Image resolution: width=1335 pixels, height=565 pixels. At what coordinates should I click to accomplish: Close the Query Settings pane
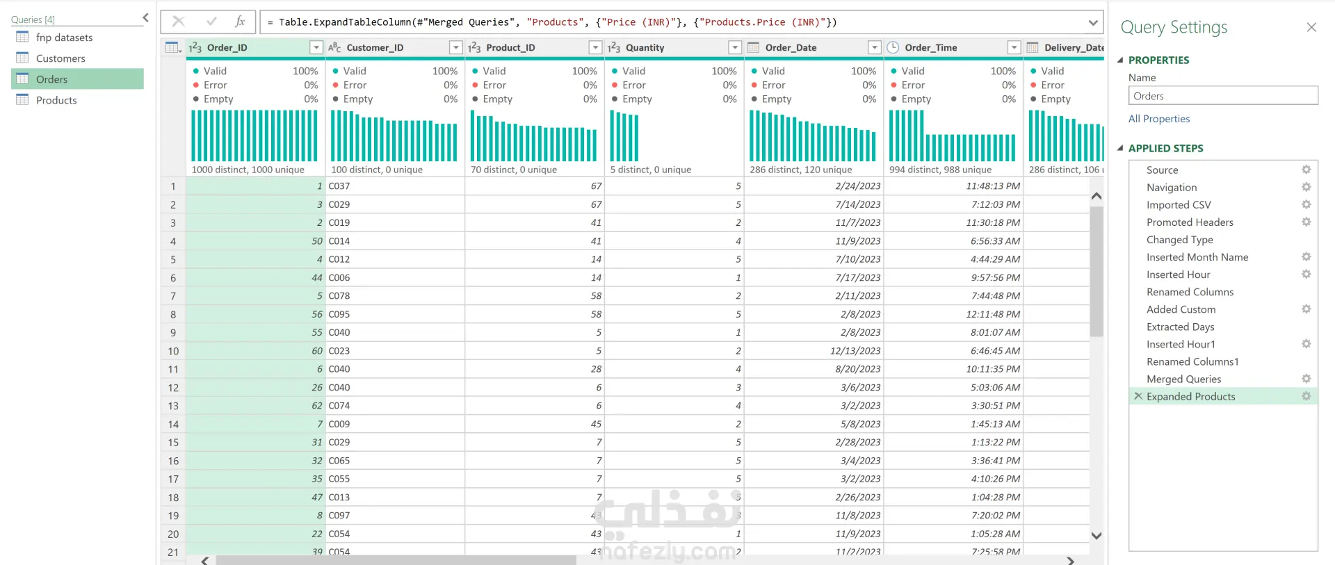click(x=1311, y=27)
